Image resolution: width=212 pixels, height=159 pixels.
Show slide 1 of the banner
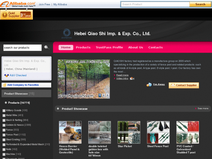point(100,95)
